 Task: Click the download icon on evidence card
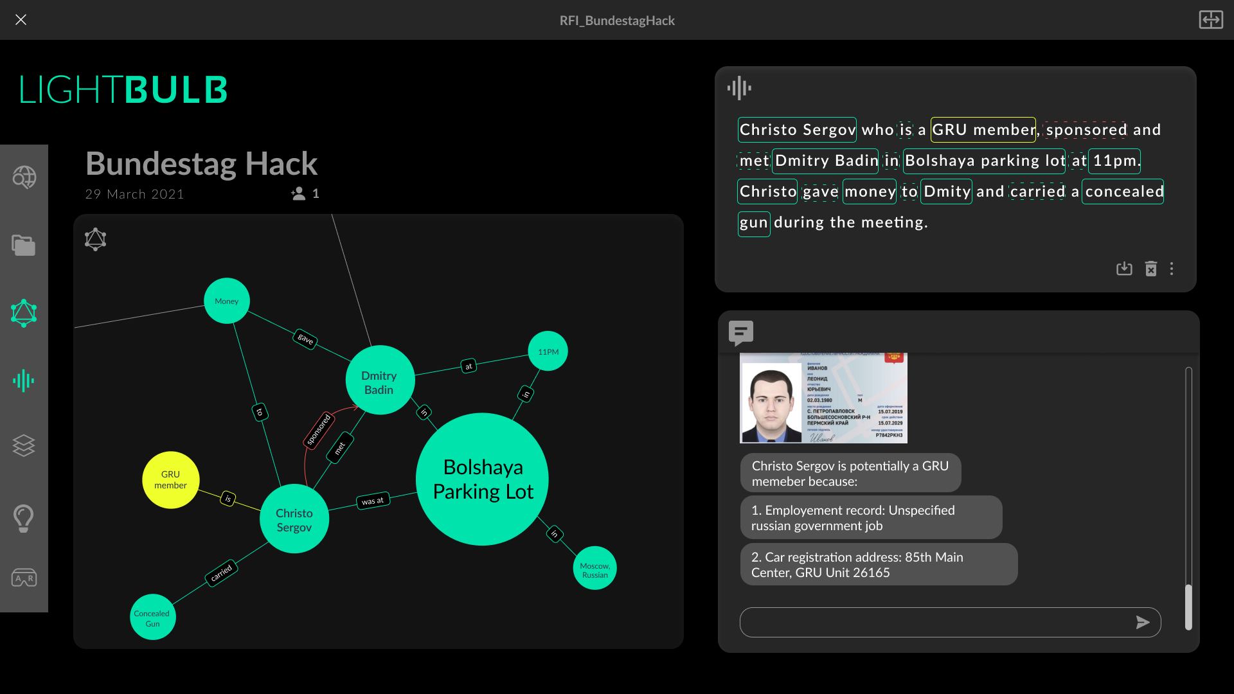click(x=1125, y=269)
